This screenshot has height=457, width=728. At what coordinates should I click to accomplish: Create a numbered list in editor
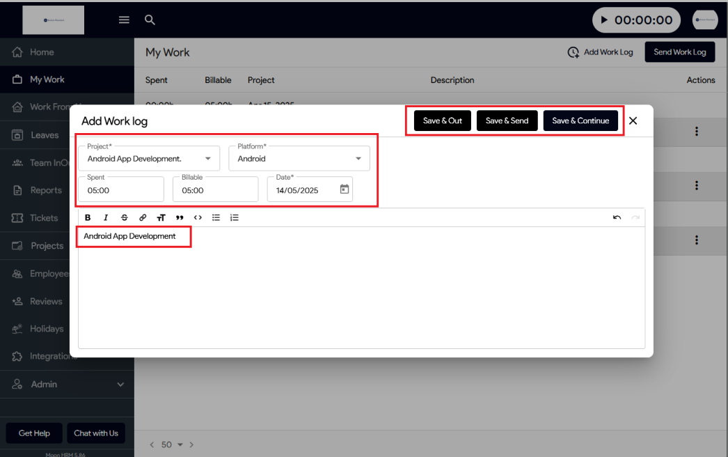coord(235,217)
